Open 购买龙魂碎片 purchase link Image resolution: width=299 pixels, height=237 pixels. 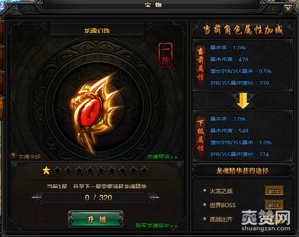pyautogui.click(x=156, y=226)
